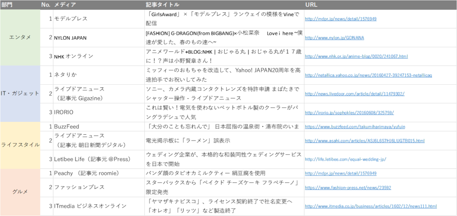Click ライブドアニュース (記事元 Gigazine) cell
The height and width of the screenshot is (216, 457).
click(99, 94)
